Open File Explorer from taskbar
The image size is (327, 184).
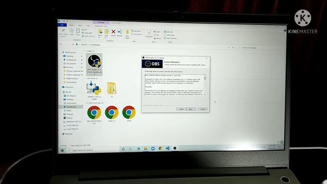click(x=146, y=149)
